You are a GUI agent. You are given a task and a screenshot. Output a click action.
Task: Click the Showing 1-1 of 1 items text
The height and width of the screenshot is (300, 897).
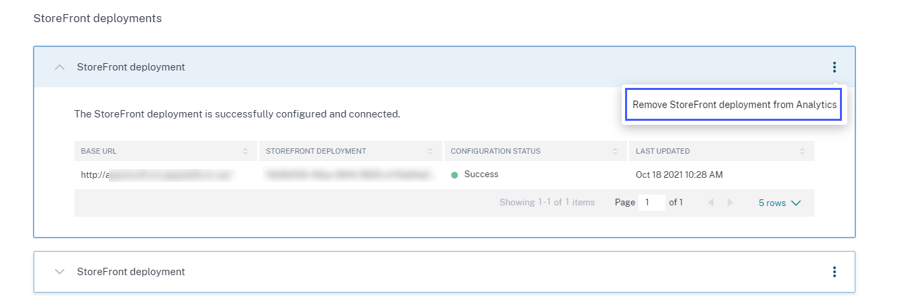click(547, 203)
